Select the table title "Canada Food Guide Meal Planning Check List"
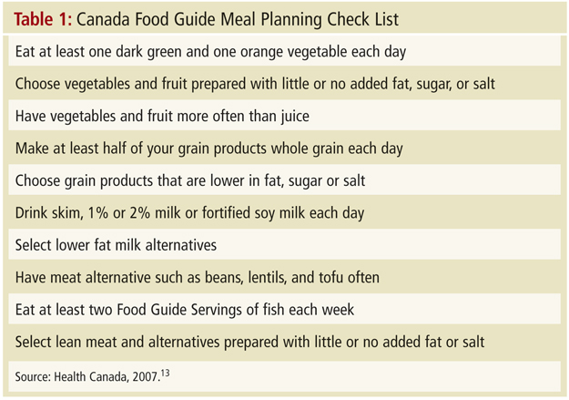Viewport: 569px width, 400px height. click(x=238, y=20)
